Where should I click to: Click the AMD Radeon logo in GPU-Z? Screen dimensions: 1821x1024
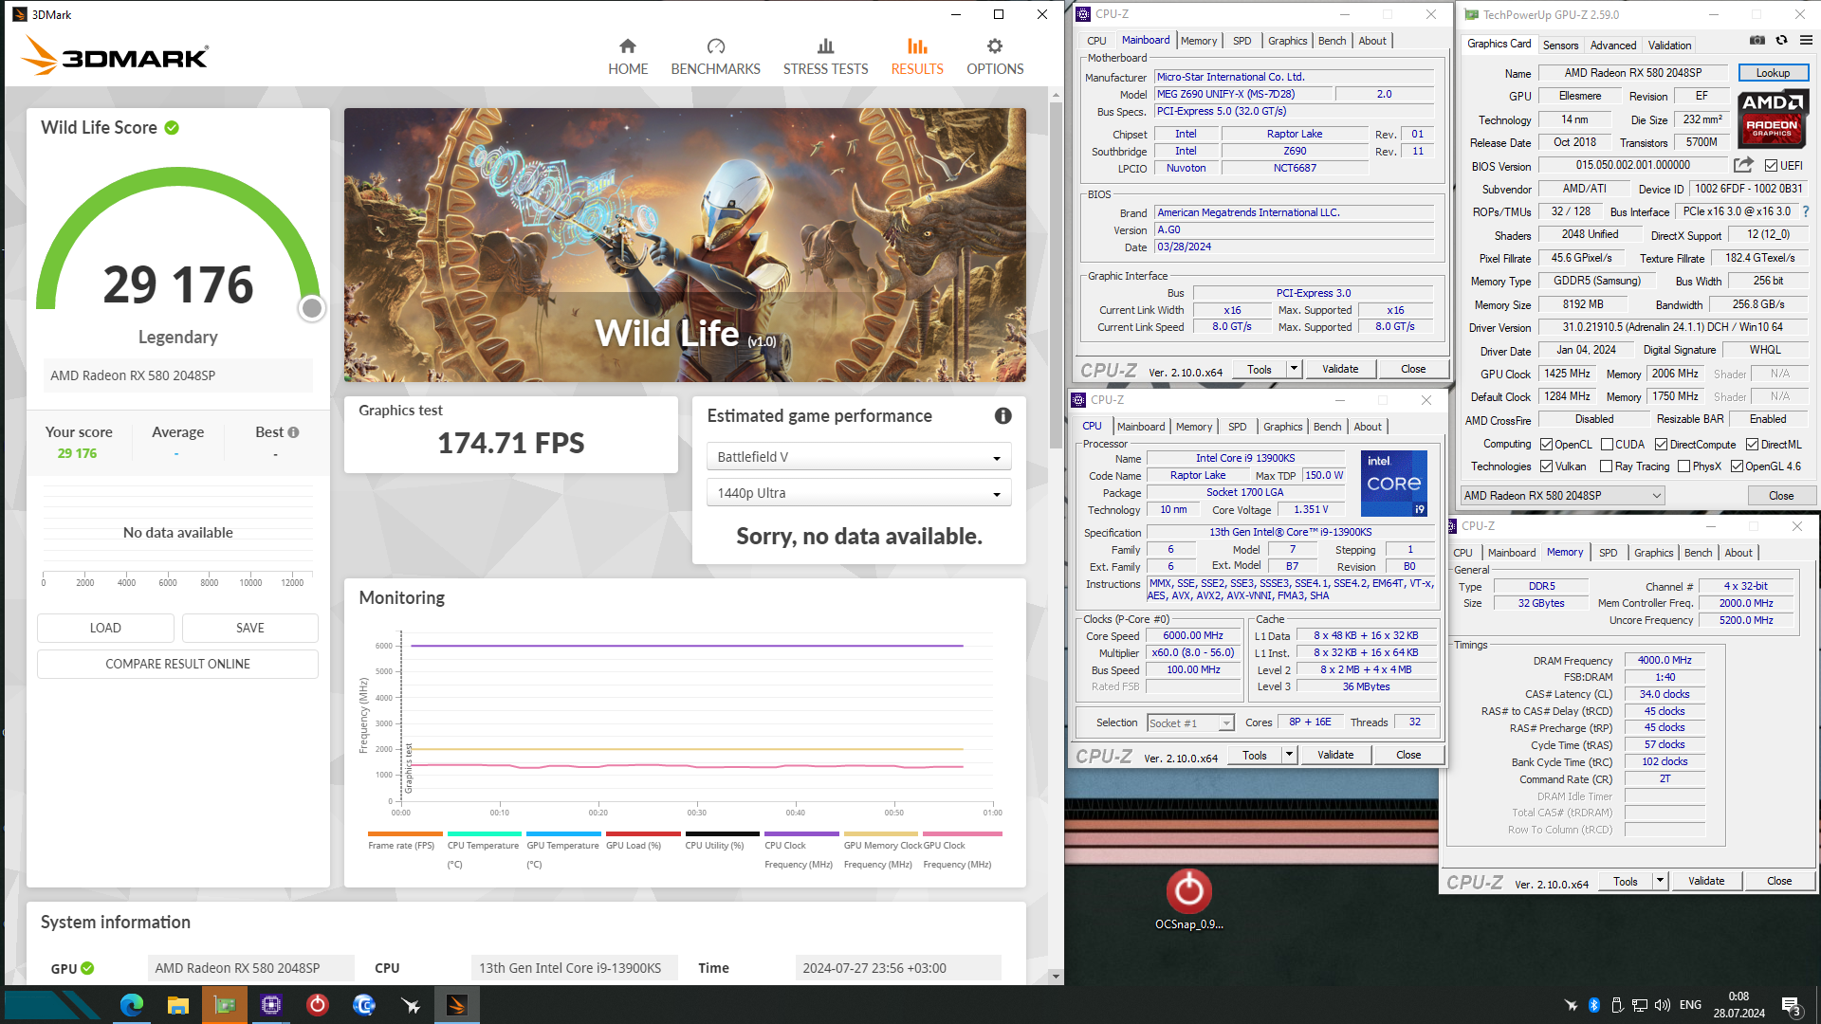[x=1773, y=118]
